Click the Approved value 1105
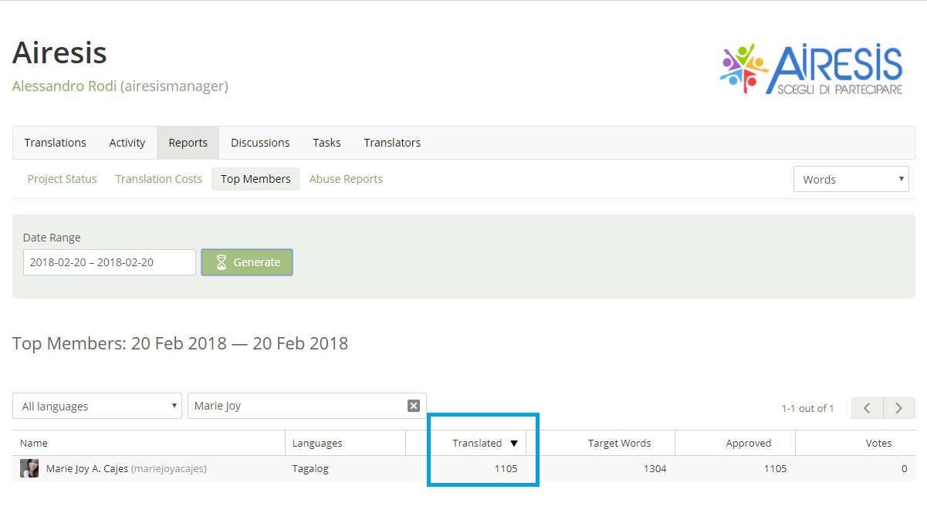Screen dimensions: 927x513 point(775,468)
